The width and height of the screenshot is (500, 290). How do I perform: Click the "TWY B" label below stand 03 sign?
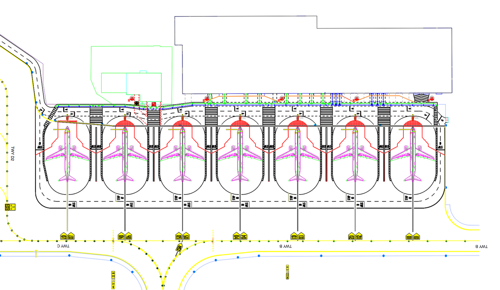click(285, 246)
